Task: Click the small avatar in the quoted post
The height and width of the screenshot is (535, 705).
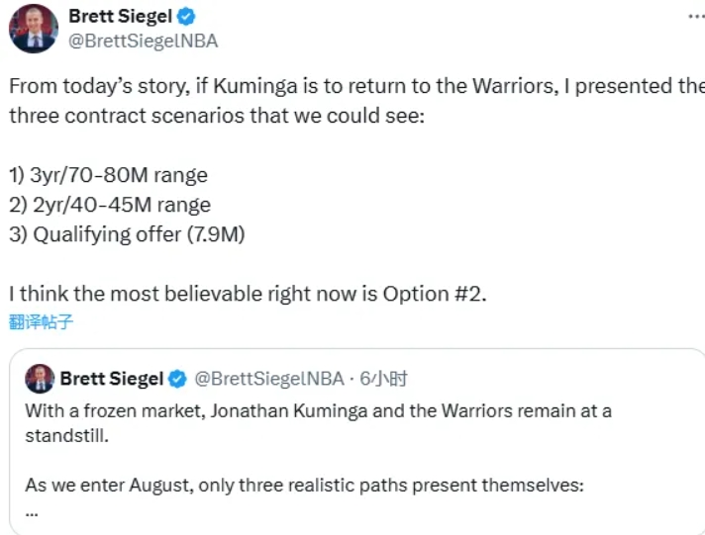Action: coord(40,379)
